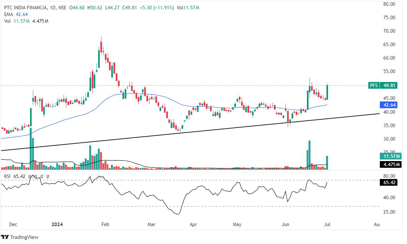Image resolution: width=407 pixels, height=244 pixels.
Task: Click the Aug label on the time axis
Action: (x=377, y=224)
